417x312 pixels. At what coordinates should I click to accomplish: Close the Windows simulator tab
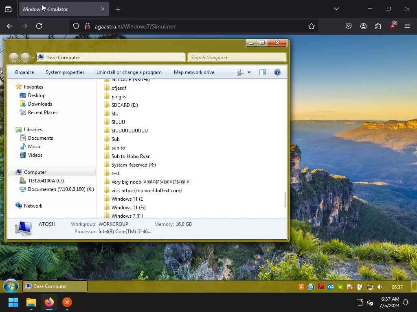[x=103, y=9]
